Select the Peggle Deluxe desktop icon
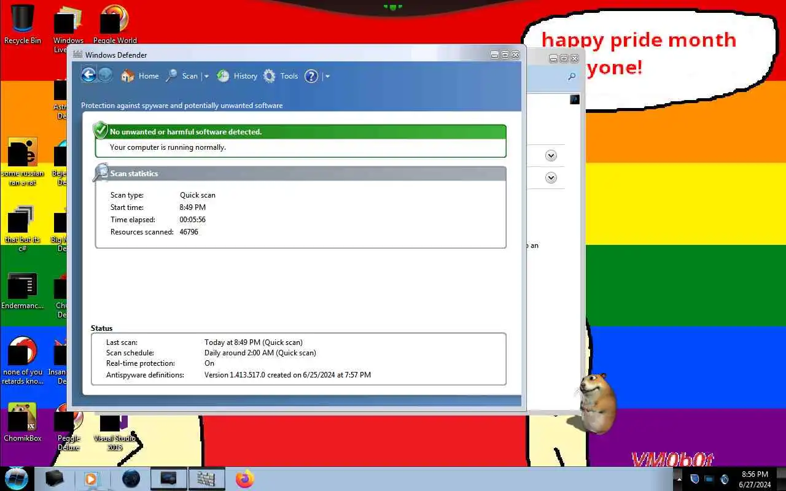This screenshot has height=491, width=786. click(x=69, y=427)
